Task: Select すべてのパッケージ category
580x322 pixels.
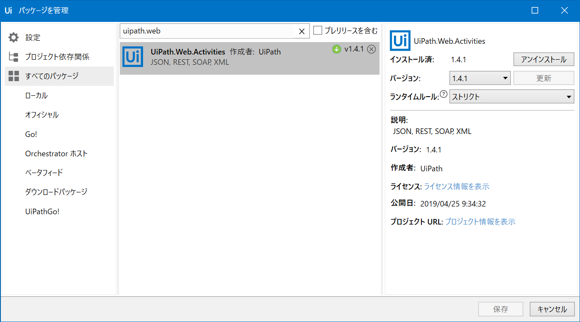Action: (x=59, y=76)
